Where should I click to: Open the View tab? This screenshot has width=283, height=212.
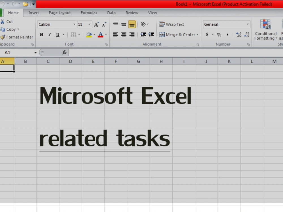[153, 13]
